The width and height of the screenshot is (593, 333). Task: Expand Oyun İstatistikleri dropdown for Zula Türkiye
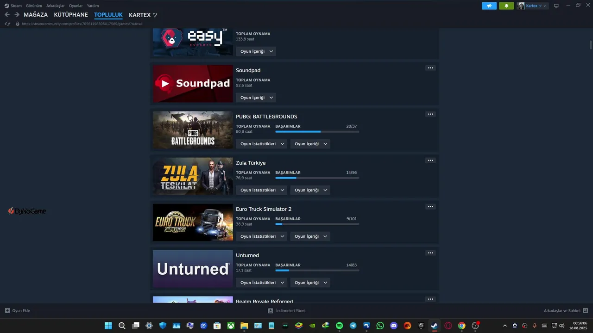tap(261, 190)
